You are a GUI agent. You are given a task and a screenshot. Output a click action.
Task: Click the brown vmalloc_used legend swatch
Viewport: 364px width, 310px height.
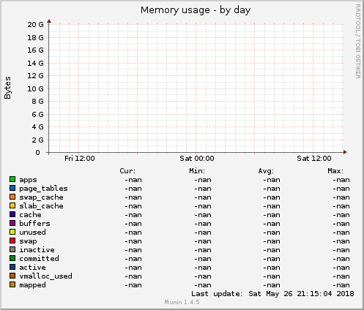click(x=12, y=276)
